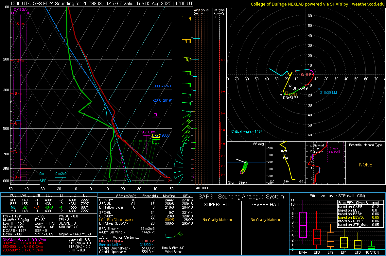This screenshot has height=256, width=386.
Task: Click the SARS - Sounding Analogue System header
Action: [x=241, y=197]
